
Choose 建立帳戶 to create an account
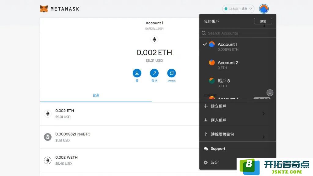238,106
